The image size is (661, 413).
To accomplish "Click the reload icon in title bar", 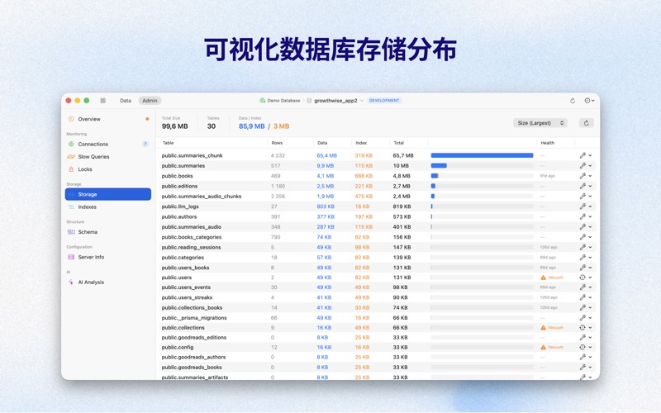I will (573, 101).
